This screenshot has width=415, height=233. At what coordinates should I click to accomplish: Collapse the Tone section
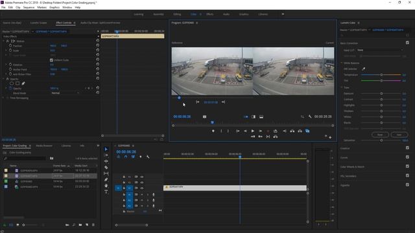(342, 87)
